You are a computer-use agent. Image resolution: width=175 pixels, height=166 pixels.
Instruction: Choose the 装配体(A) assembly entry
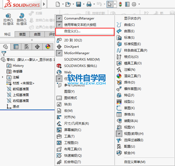pyautogui.click(x=145, y=121)
